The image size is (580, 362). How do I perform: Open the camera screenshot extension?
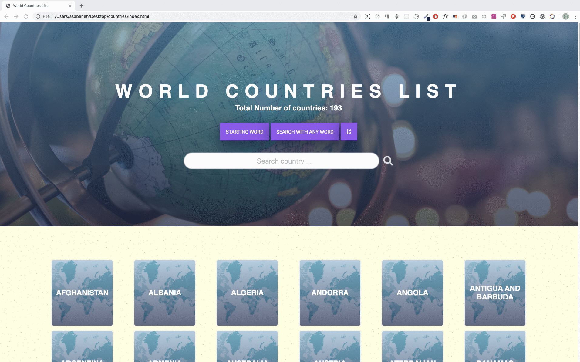tap(474, 16)
